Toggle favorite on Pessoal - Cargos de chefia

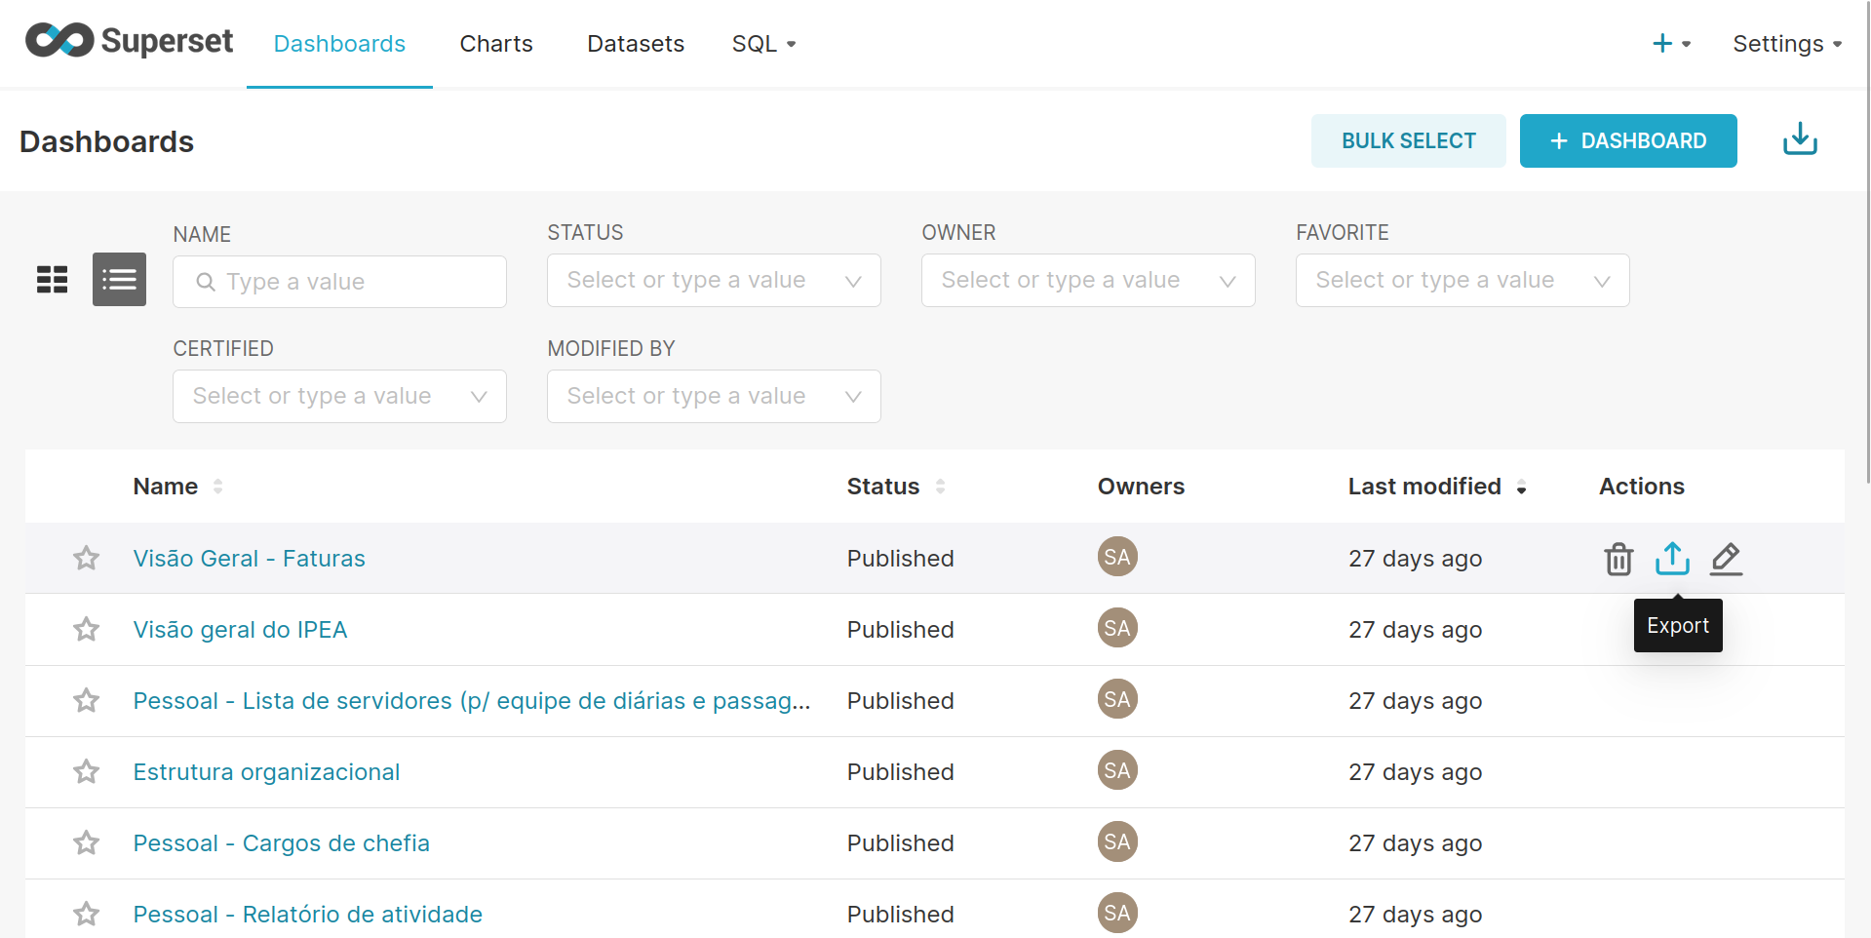(87, 843)
